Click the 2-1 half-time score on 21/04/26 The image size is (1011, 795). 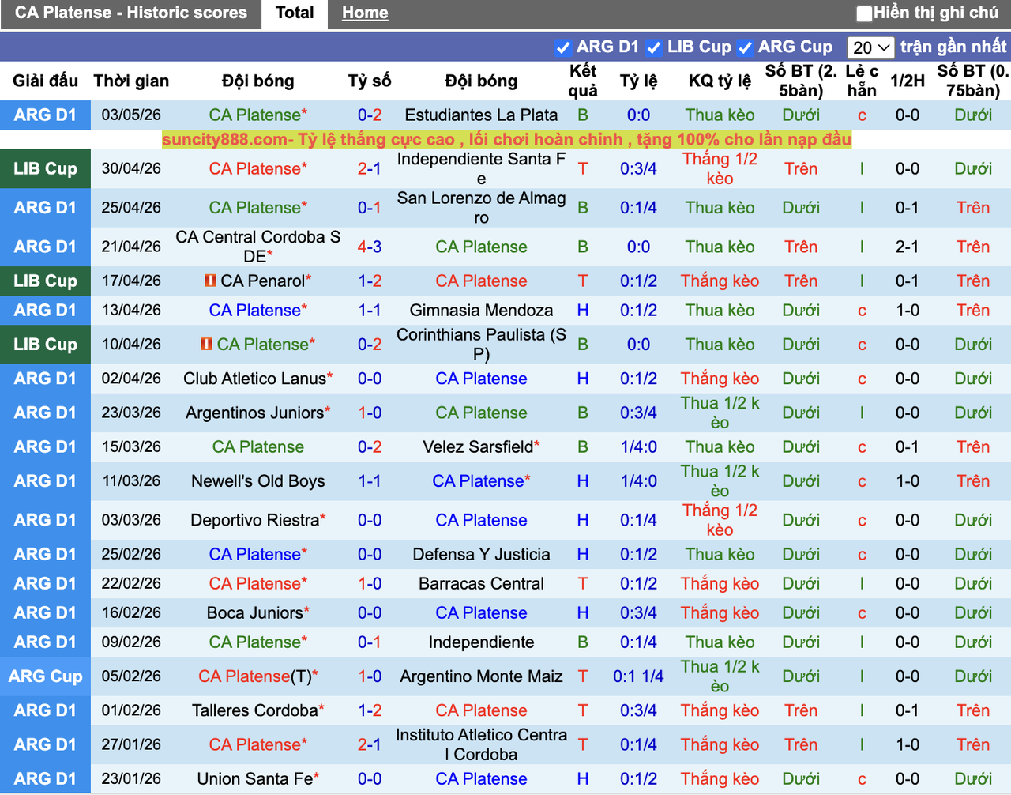coord(908,247)
